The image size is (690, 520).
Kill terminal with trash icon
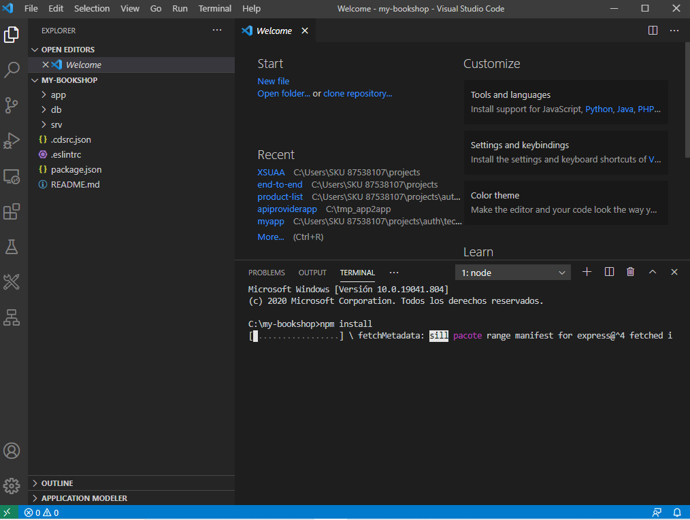pos(630,272)
